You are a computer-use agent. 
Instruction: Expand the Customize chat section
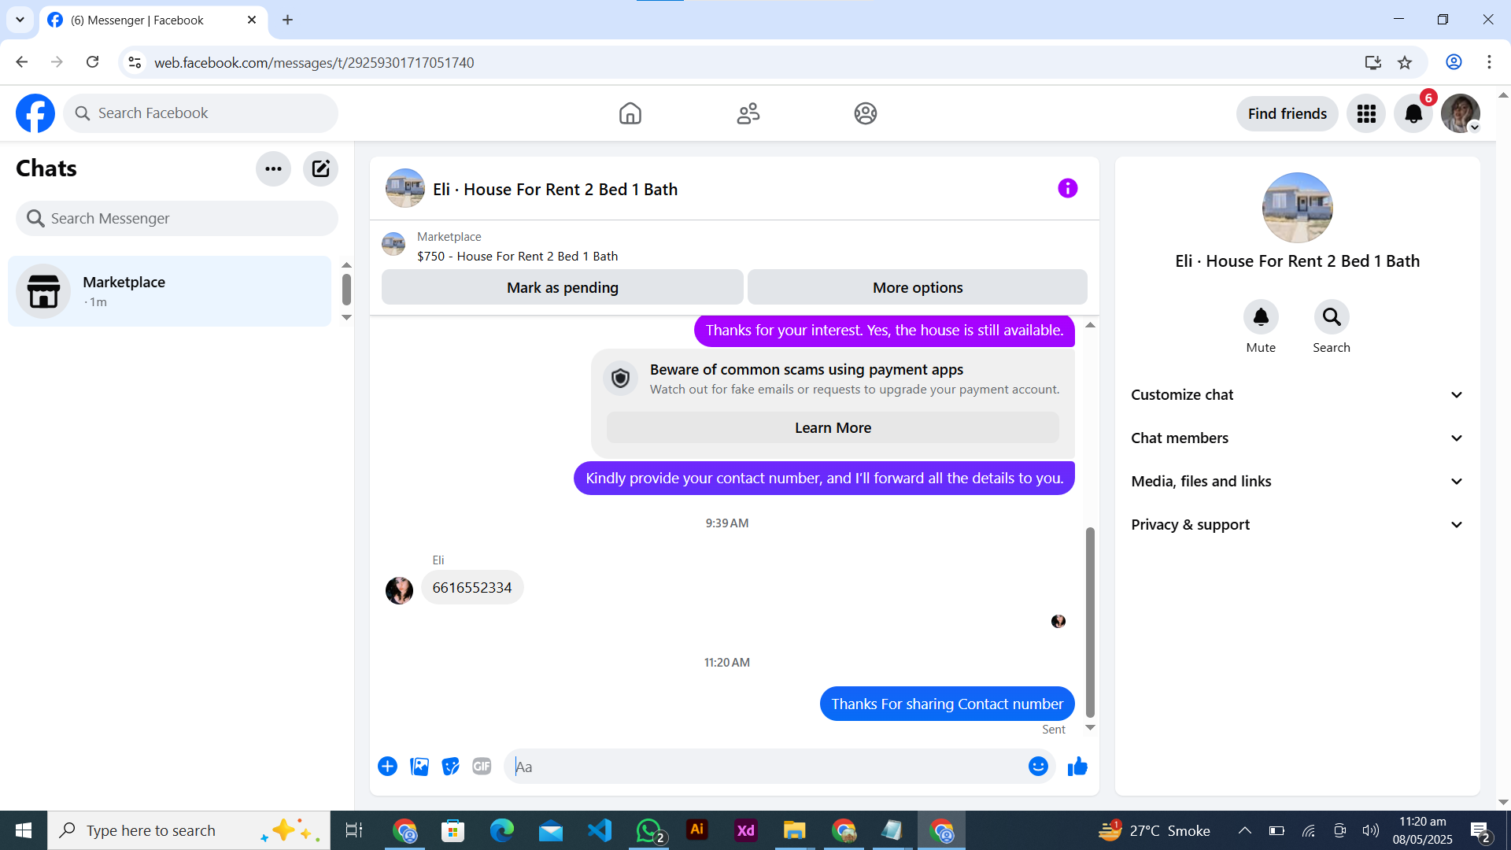[x=1298, y=395]
